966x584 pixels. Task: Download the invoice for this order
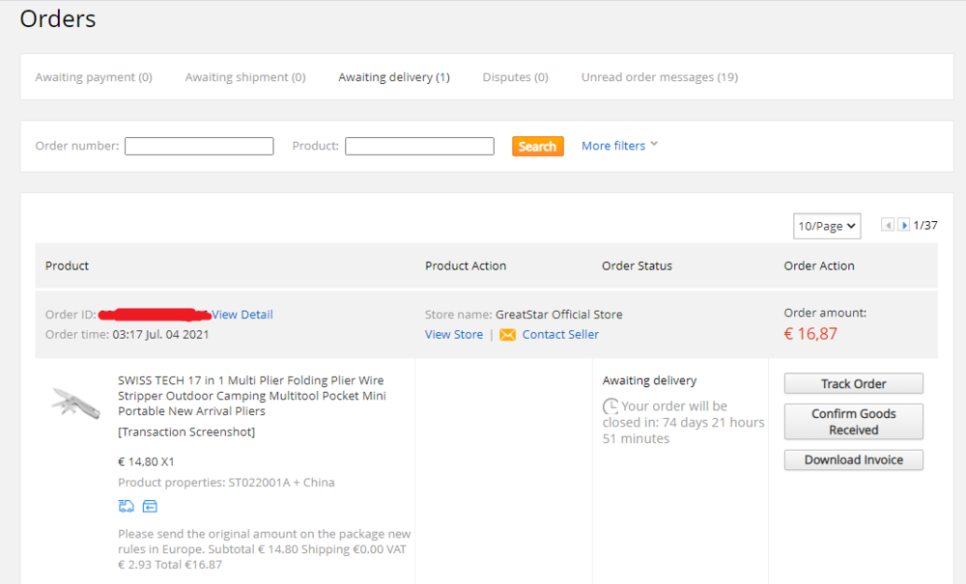tap(853, 459)
